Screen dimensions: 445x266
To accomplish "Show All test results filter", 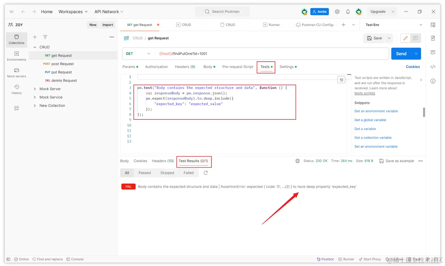I will [x=127, y=173].
